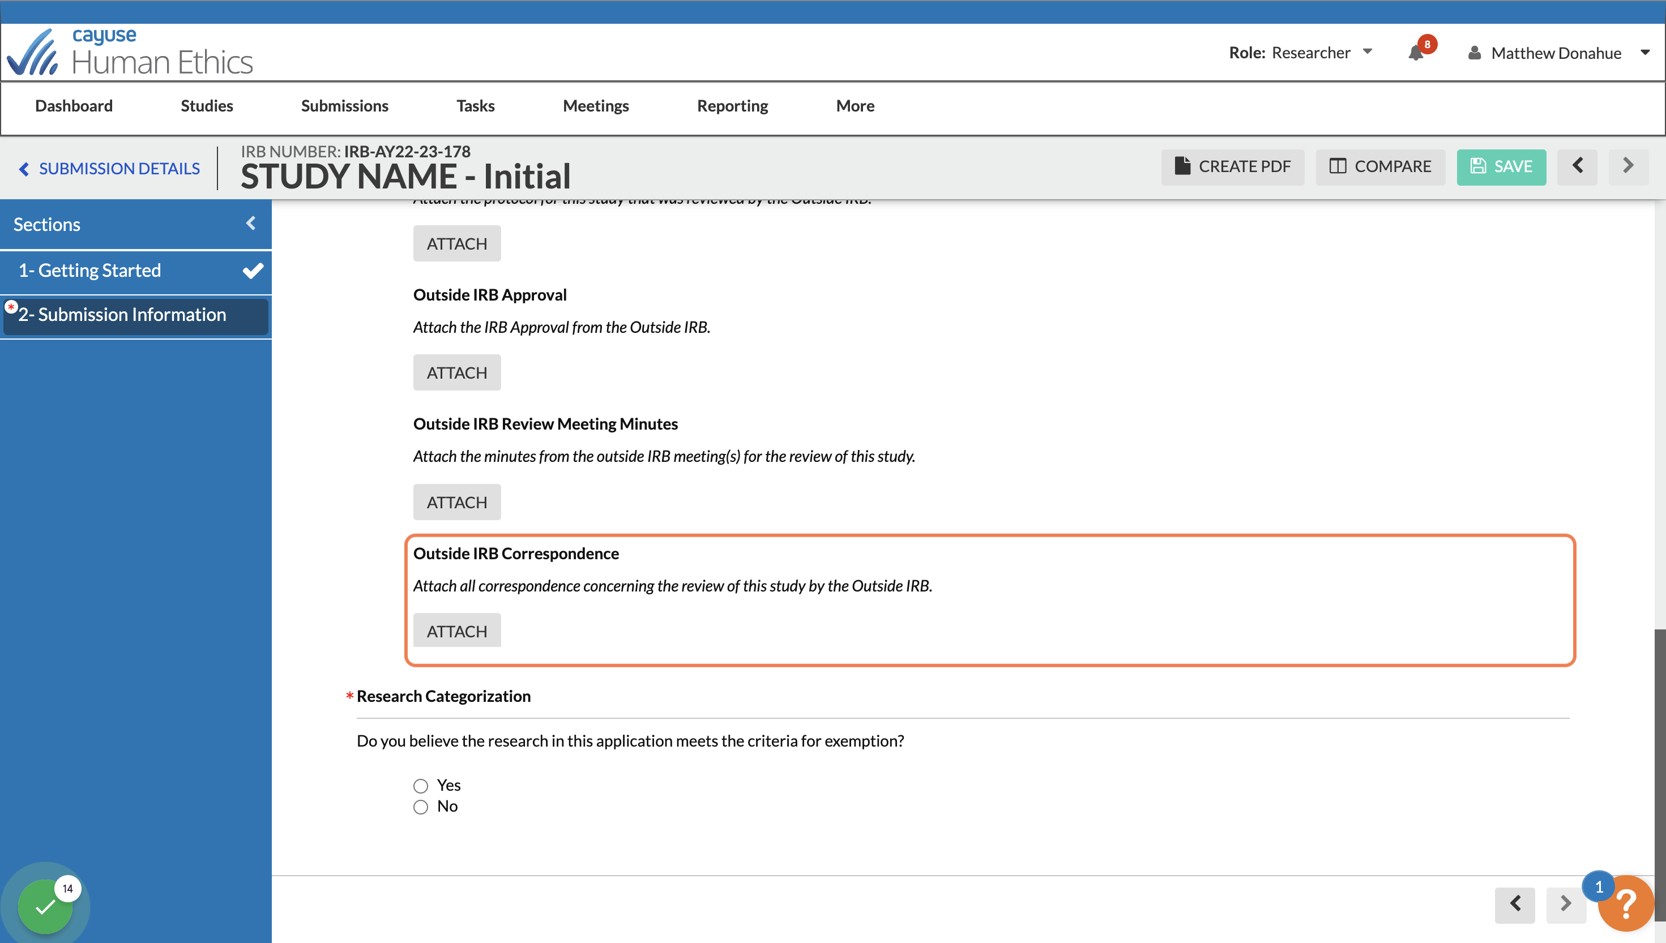Image resolution: width=1666 pixels, height=943 pixels.
Task: Click the user profile icon beside Matthew Donahue
Action: click(1474, 53)
